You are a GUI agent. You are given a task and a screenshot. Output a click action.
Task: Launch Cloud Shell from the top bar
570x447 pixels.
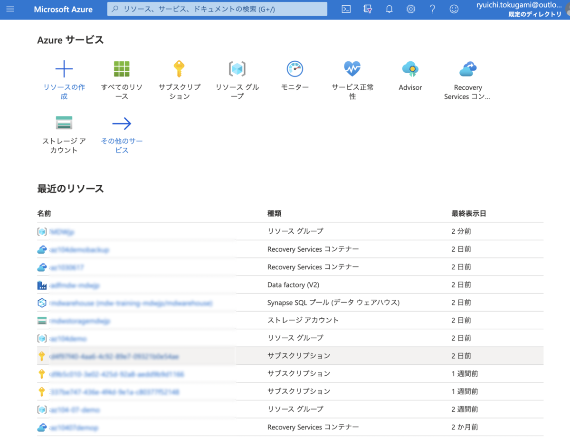coord(346,9)
